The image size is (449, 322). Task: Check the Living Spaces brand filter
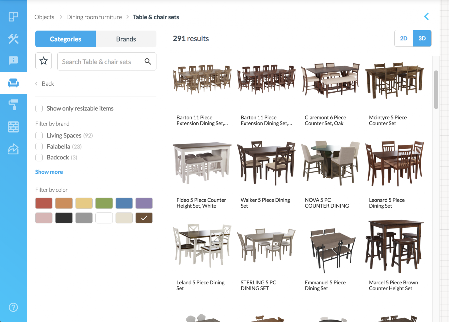click(x=39, y=136)
